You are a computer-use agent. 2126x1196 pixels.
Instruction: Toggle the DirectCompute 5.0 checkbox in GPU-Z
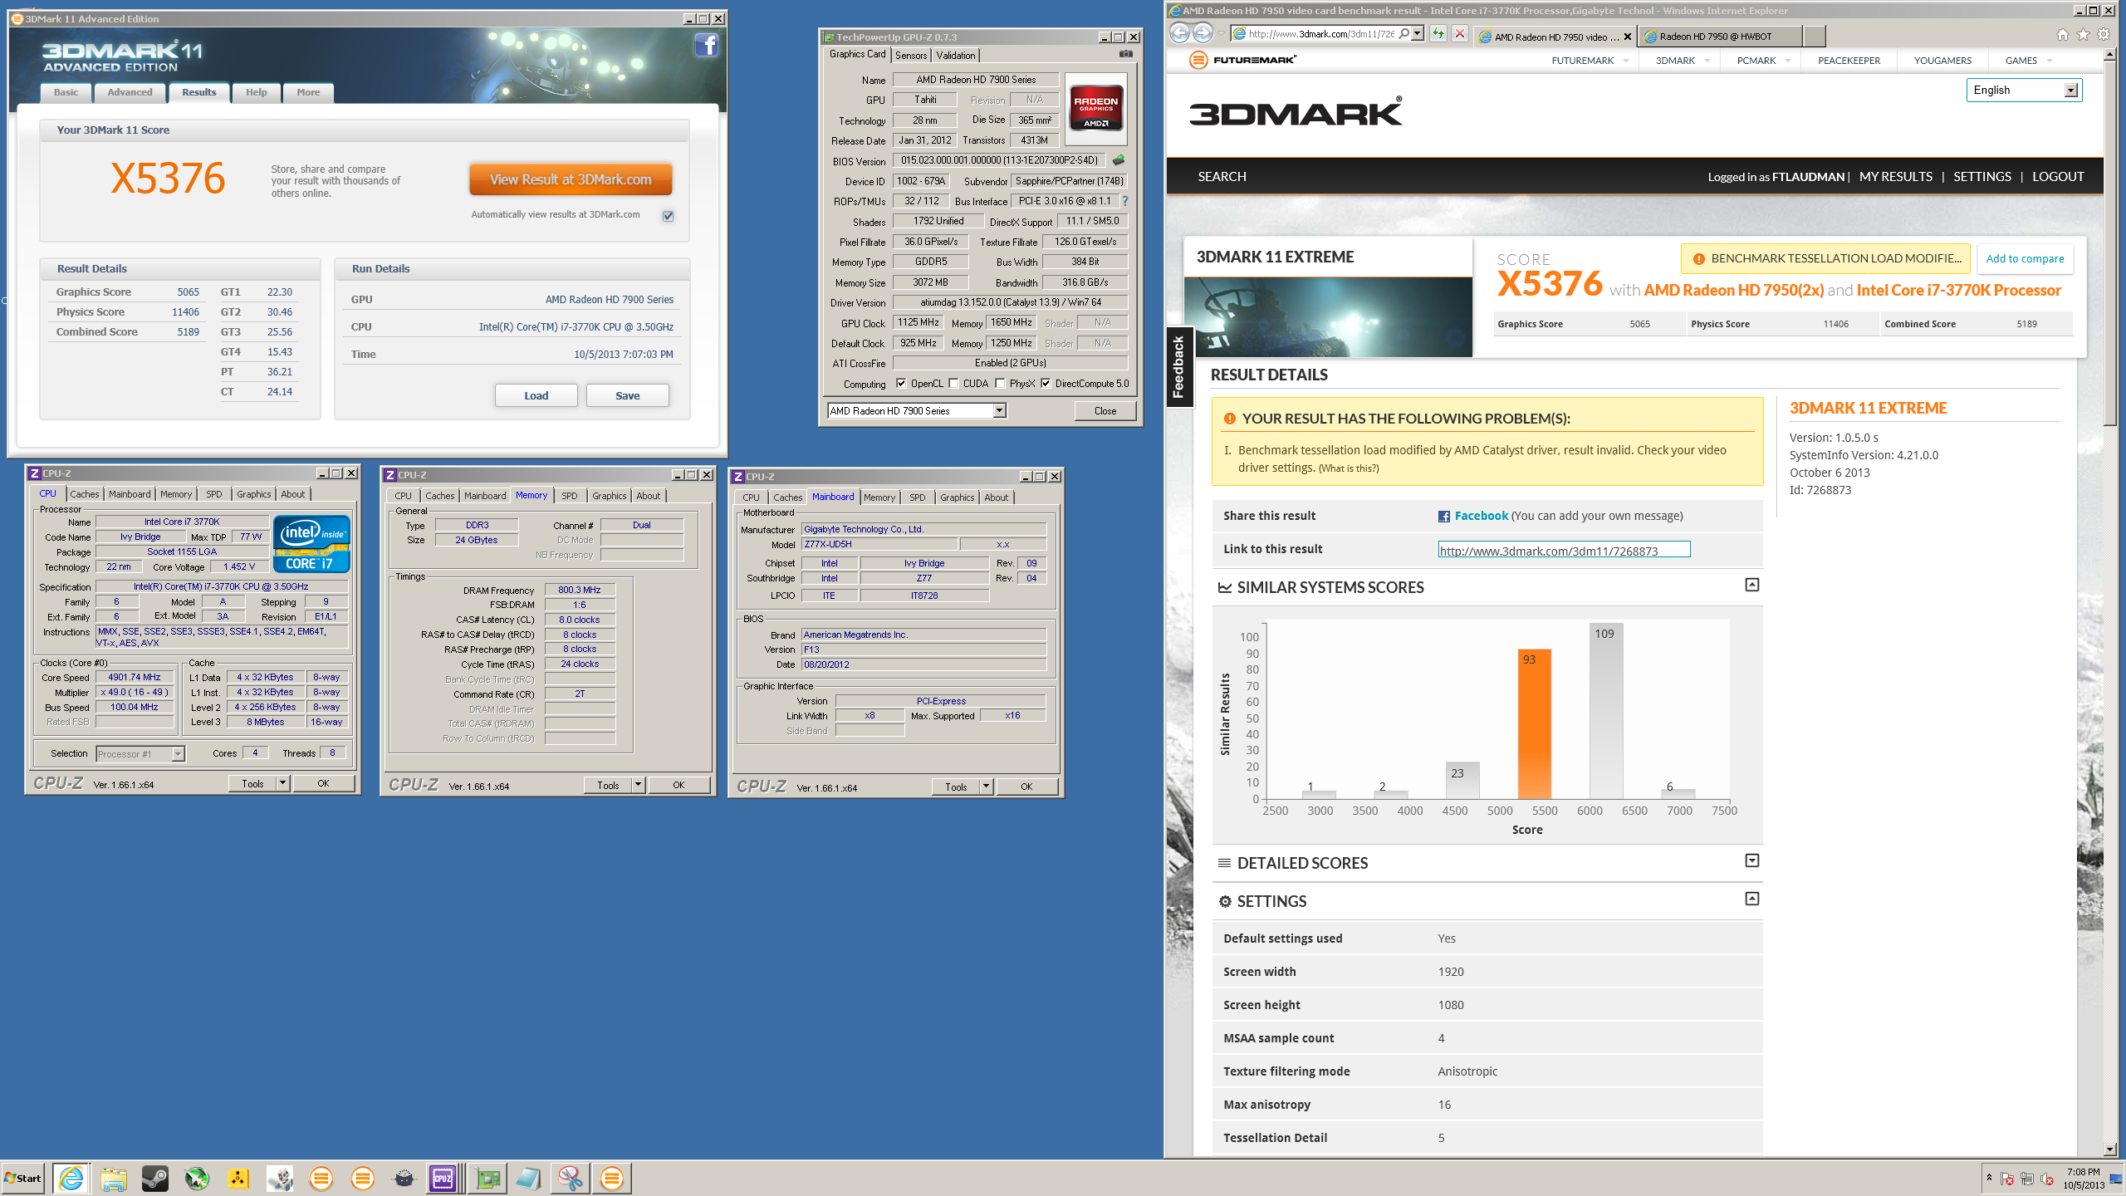pyautogui.click(x=1046, y=384)
